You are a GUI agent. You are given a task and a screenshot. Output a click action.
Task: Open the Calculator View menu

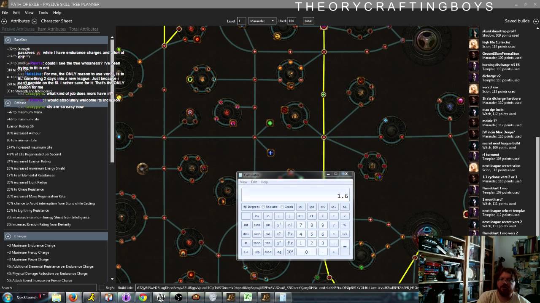click(243, 182)
